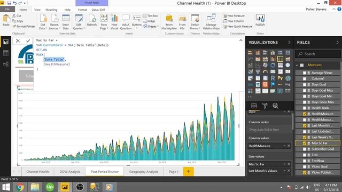Check the Days Goal Max measure

coord(305,90)
